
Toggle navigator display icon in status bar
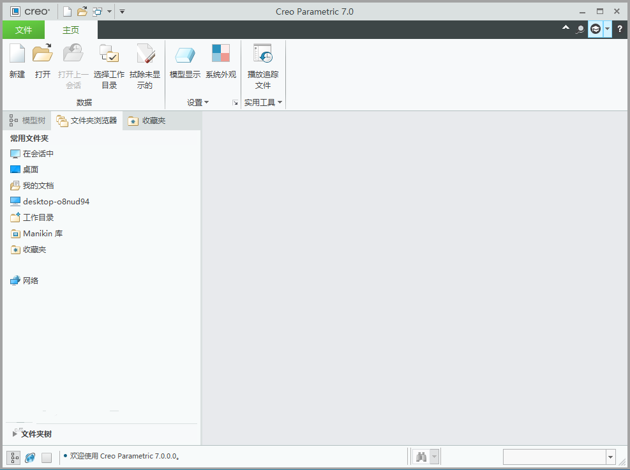(13, 457)
